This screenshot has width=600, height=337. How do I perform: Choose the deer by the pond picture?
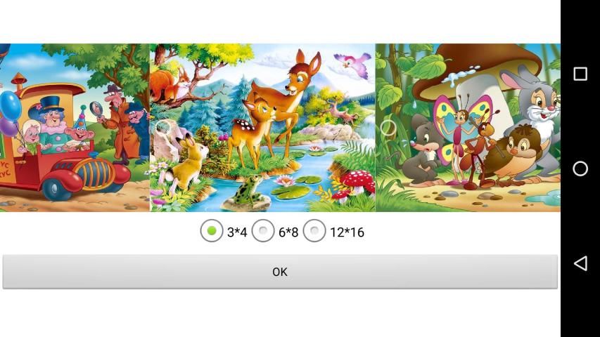click(262, 128)
